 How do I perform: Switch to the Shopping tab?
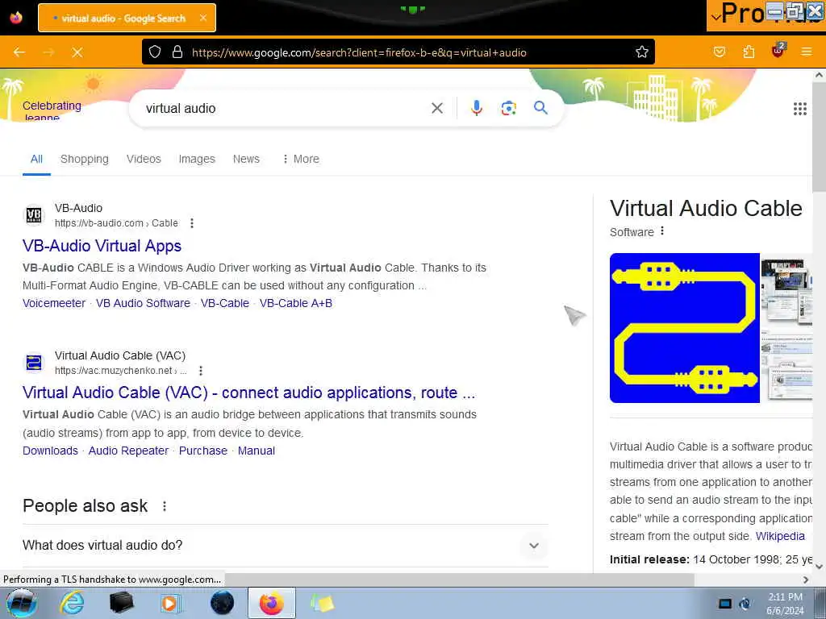click(x=84, y=159)
